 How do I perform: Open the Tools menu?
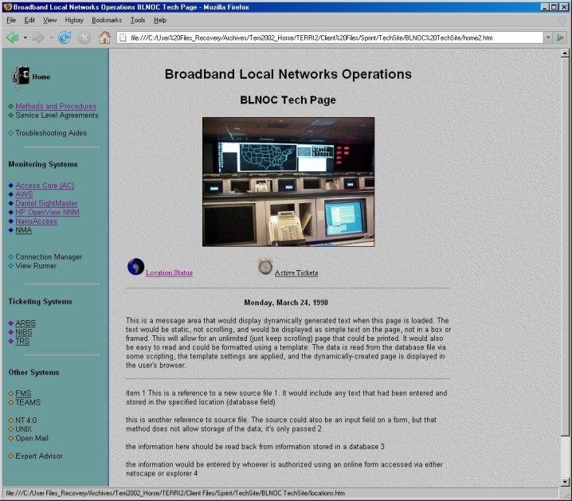(x=138, y=20)
